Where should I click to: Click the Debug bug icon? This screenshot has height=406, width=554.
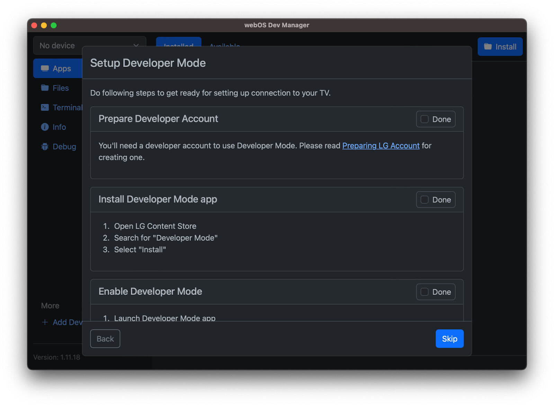pyautogui.click(x=45, y=147)
